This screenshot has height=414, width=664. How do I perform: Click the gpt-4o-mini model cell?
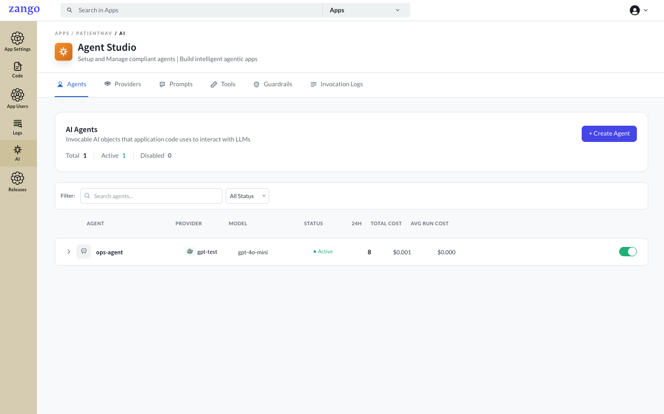[253, 252]
